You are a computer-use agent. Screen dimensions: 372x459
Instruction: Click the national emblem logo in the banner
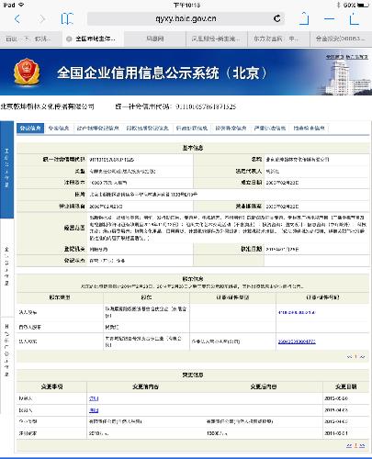pos(27,72)
